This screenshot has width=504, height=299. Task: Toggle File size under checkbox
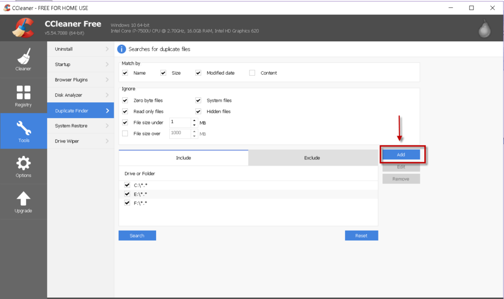125,122
